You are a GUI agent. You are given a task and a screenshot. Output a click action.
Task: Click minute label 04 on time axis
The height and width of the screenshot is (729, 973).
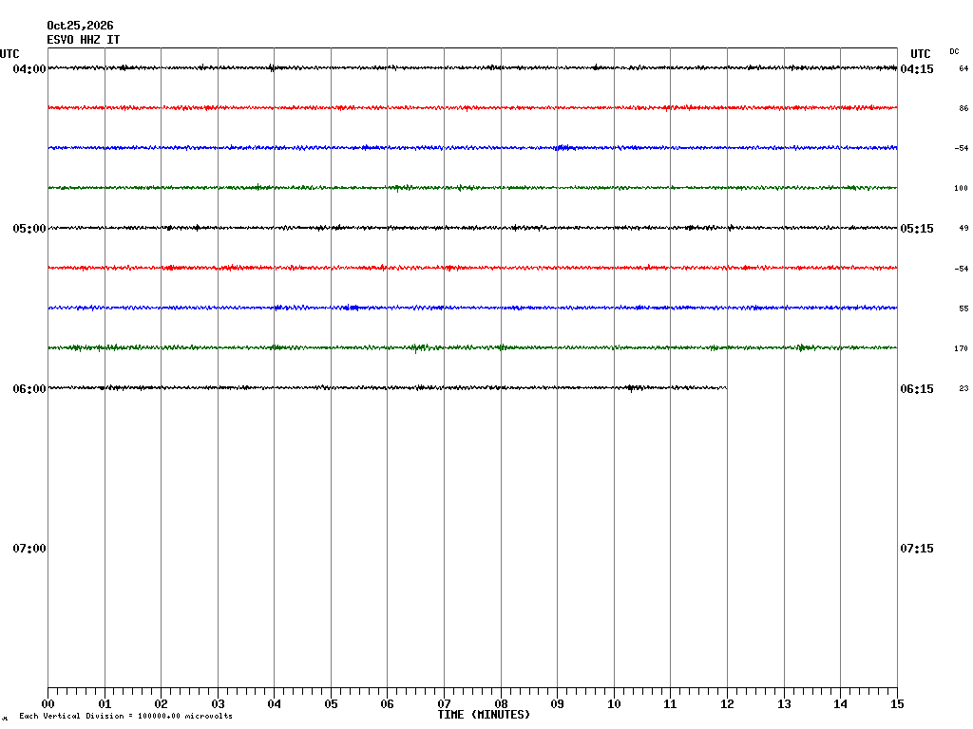pos(275,704)
